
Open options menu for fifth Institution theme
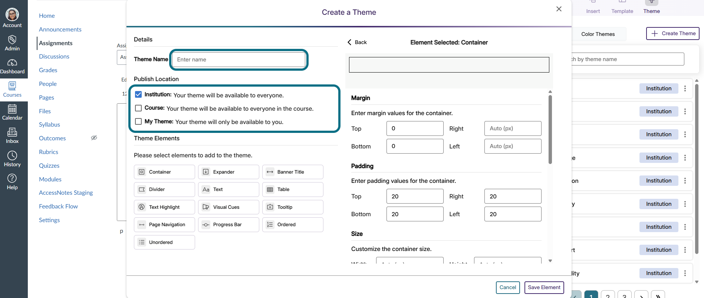click(685, 181)
